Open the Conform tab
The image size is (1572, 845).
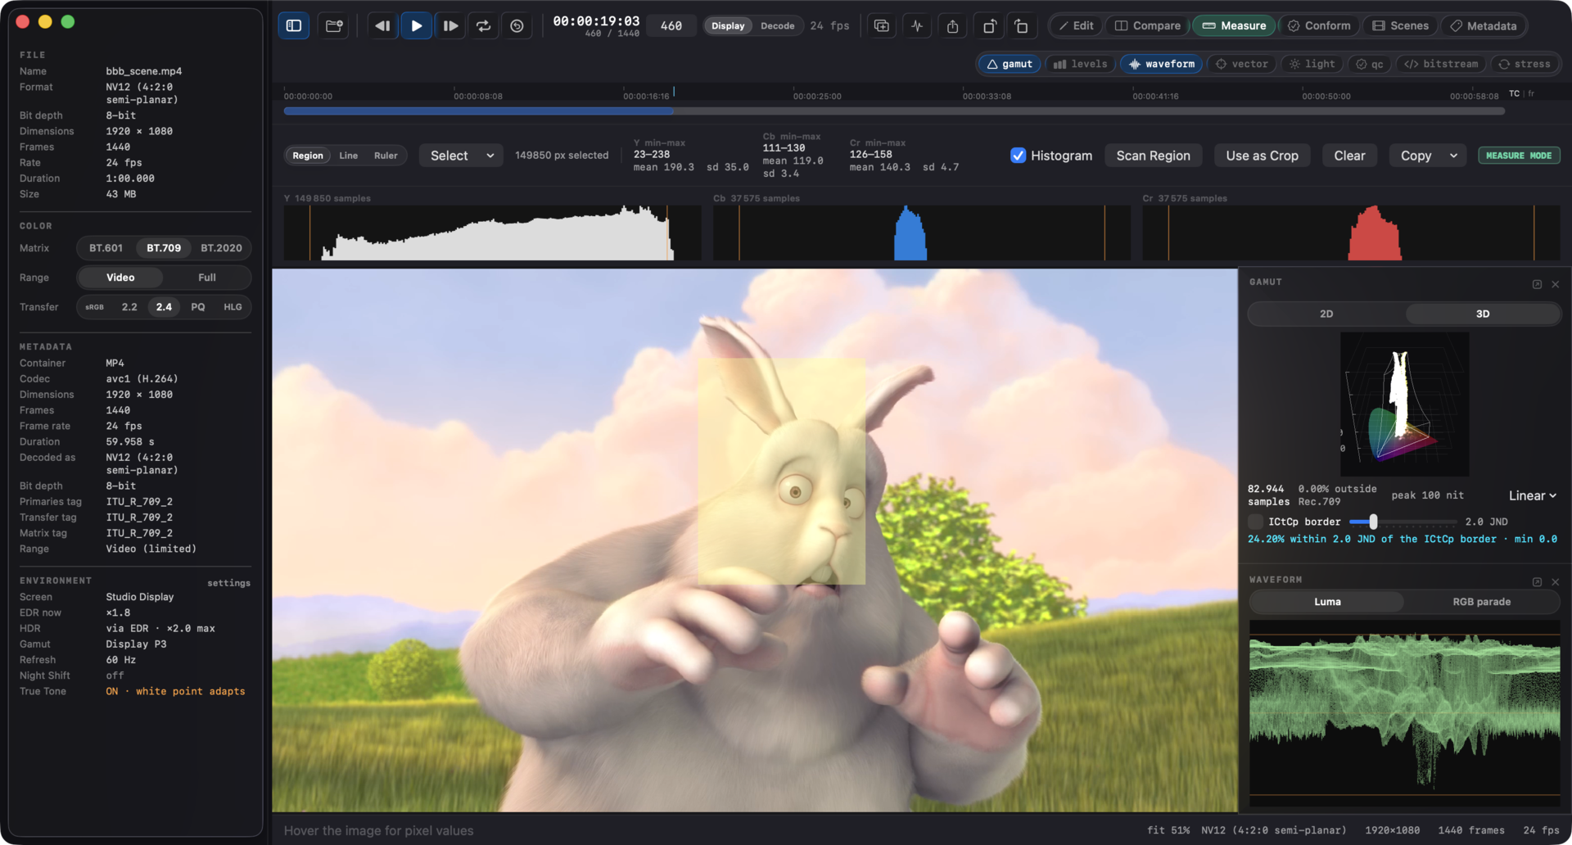tap(1319, 25)
